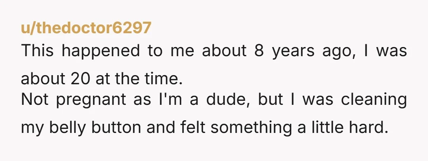Click the word "This" starting the comment
The image size is (428, 161).
37,51
